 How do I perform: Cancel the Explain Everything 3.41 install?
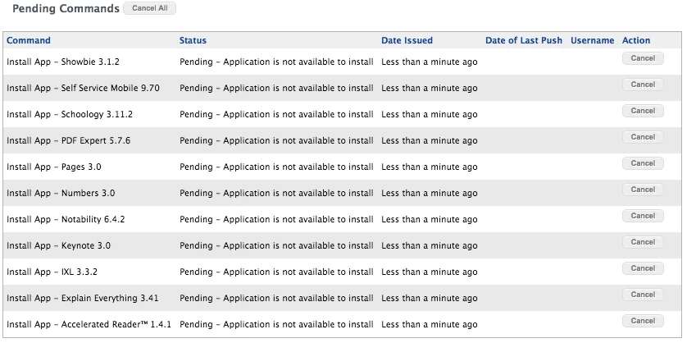pos(643,295)
